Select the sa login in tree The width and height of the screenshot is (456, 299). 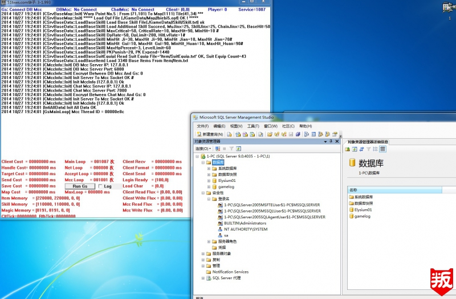226,235
